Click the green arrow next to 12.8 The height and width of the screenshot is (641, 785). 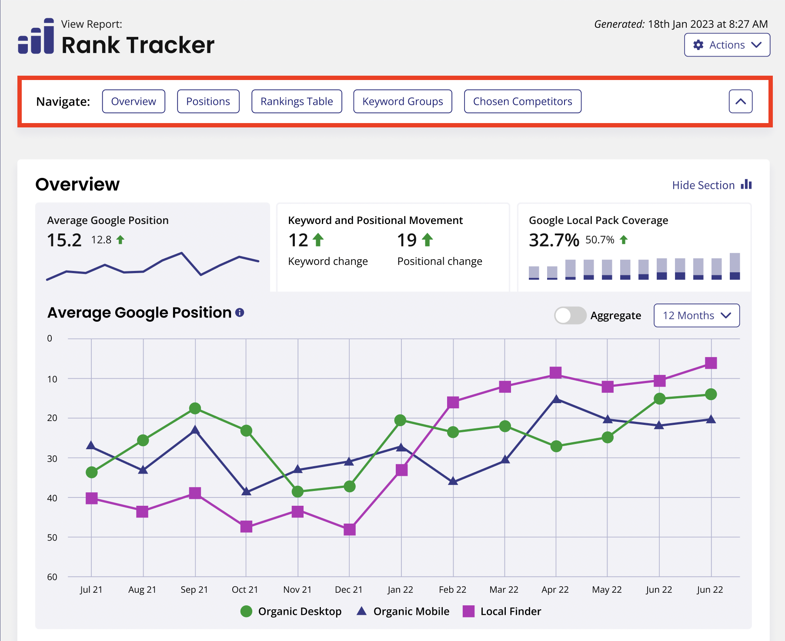click(x=120, y=240)
